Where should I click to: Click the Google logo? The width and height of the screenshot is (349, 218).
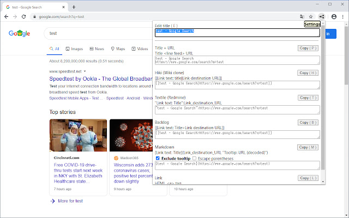pyautogui.click(x=19, y=34)
